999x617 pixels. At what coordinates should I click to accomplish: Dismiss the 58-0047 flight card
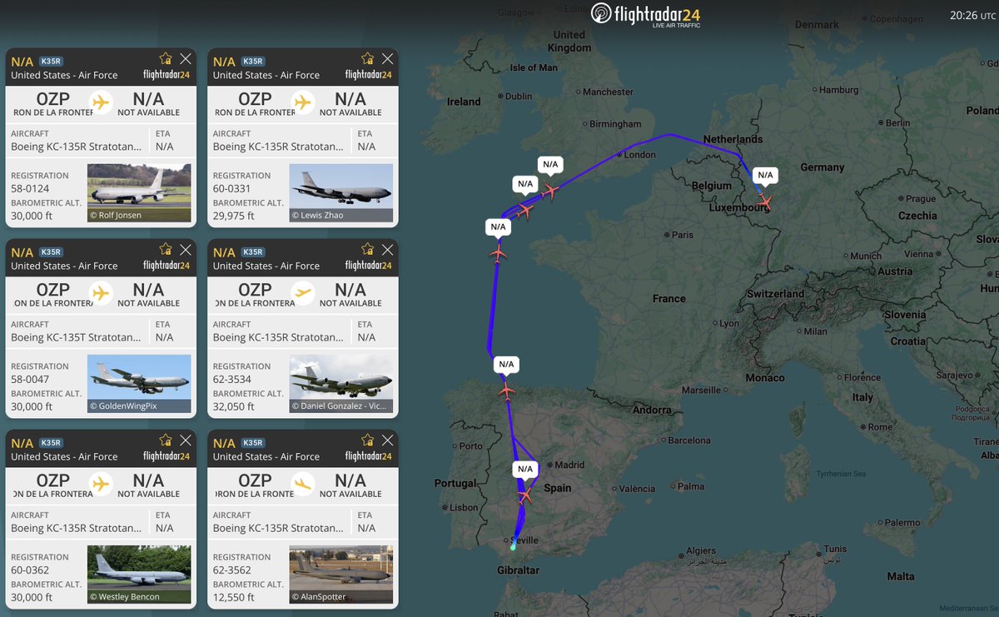click(x=186, y=249)
